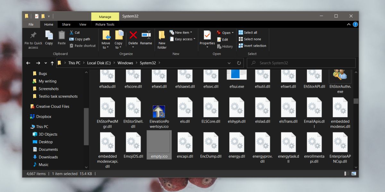Open the Picture Tools tab
The height and width of the screenshot is (192, 385).
pyautogui.click(x=105, y=24)
